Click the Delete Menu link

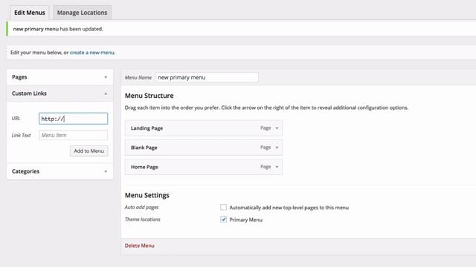(139, 245)
